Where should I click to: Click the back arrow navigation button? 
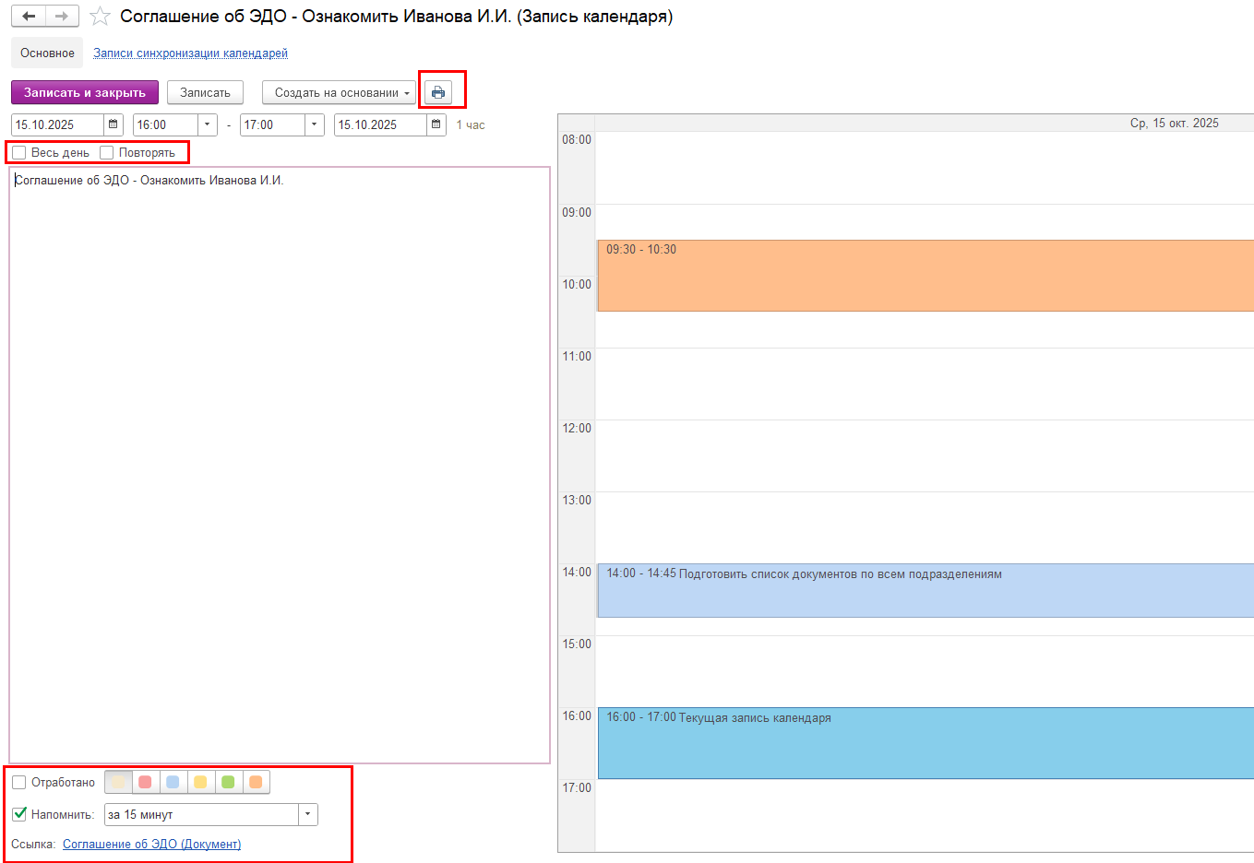[x=29, y=17]
